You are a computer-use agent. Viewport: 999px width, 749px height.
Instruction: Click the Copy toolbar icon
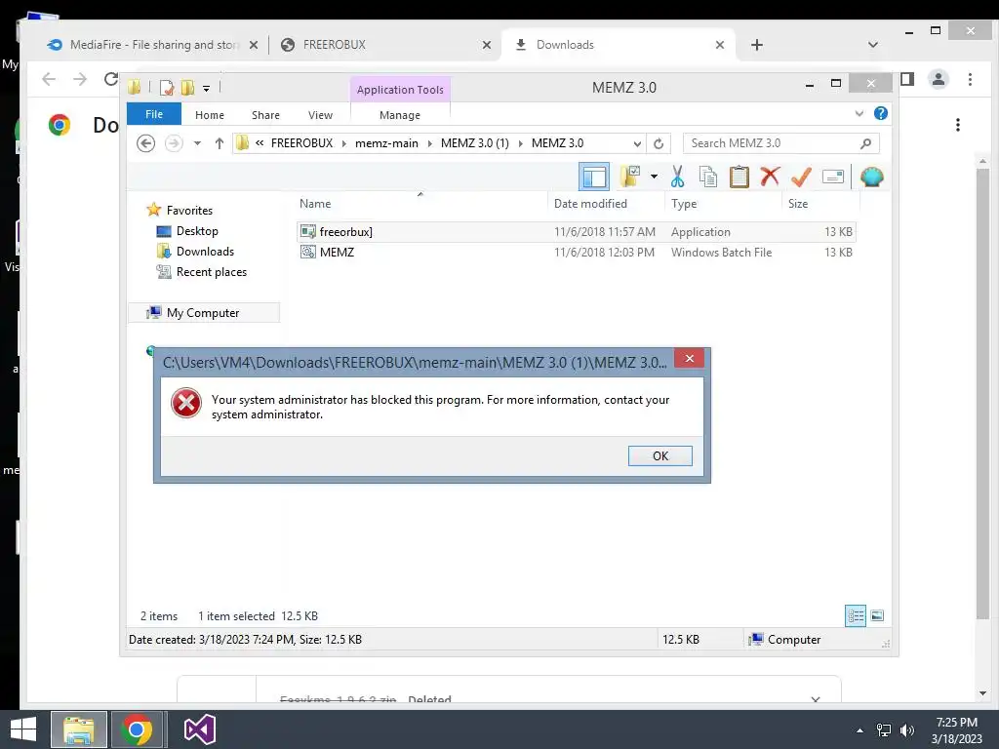point(708,177)
